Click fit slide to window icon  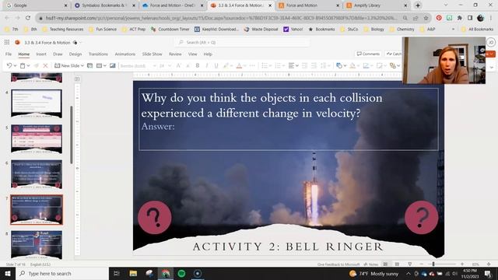click(x=489, y=264)
